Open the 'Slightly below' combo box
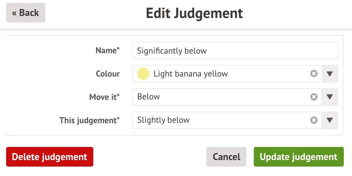The image size is (352, 176). pos(221,120)
